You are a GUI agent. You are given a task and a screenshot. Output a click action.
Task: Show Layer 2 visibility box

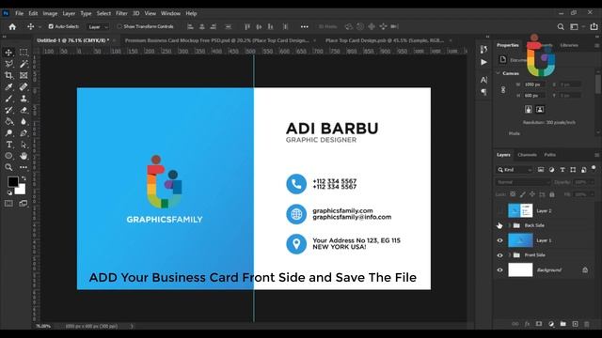click(499, 210)
